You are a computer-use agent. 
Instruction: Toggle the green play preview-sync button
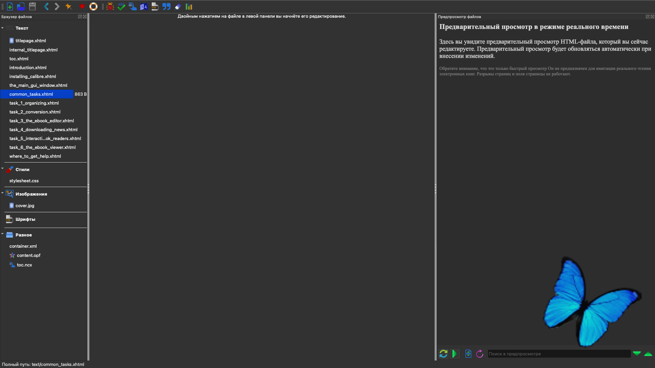coord(454,354)
